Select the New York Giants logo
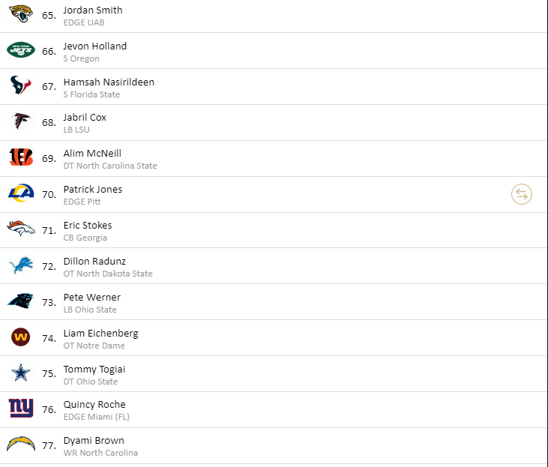This screenshot has height=467, width=548. pyautogui.click(x=21, y=409)
